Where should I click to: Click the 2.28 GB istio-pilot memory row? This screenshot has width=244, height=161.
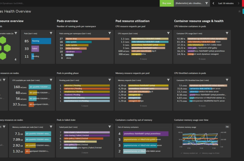point(143,92)
